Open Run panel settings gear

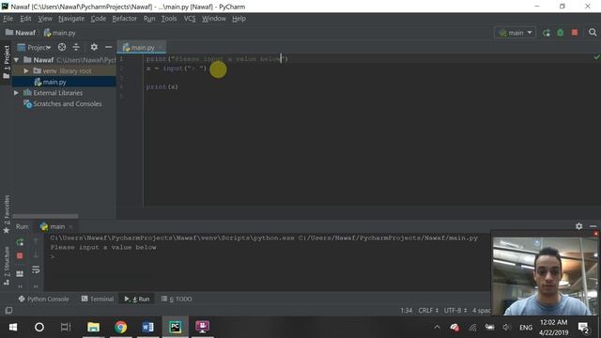(x=578, y=226)
